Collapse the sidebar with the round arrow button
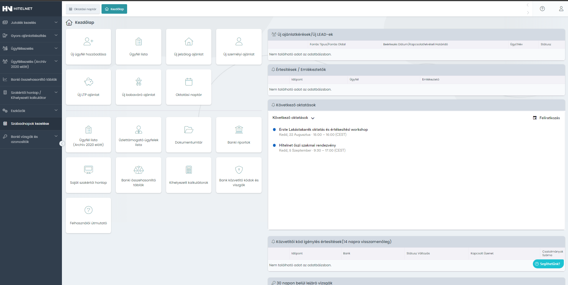 pyautogui.click(x=62, y=144)
